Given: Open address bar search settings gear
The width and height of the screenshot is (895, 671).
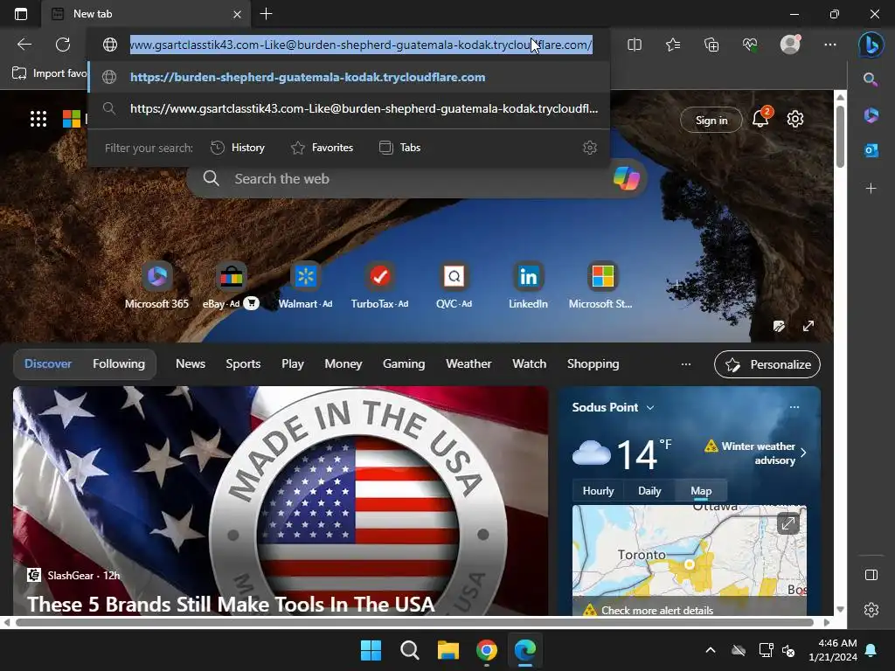Looking at the screenshot, I should [590, 148].
